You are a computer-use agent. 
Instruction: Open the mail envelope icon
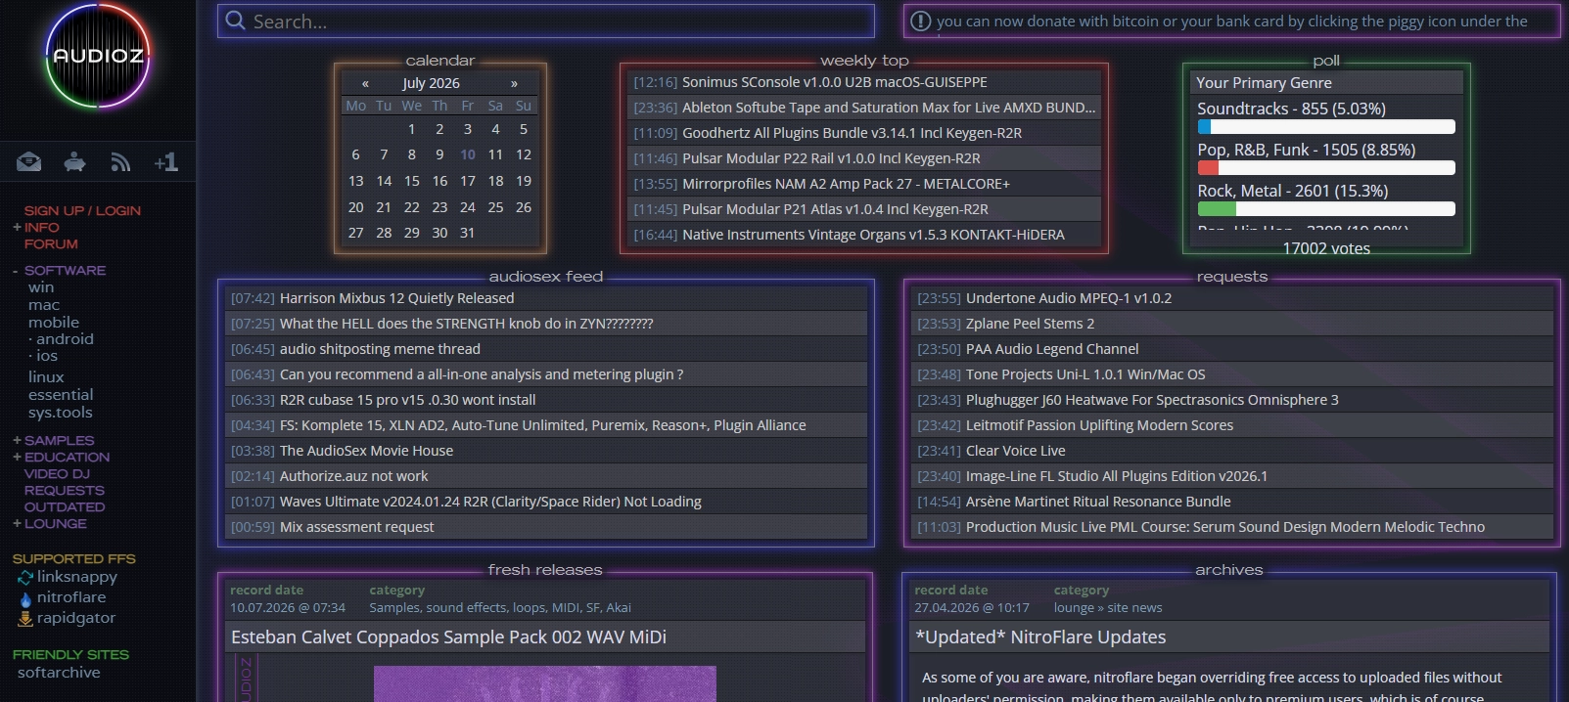tap(29, 162)
